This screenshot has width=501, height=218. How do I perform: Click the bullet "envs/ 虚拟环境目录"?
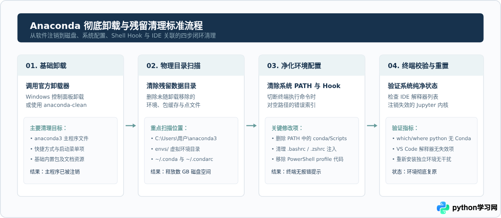tap(175, 149)
